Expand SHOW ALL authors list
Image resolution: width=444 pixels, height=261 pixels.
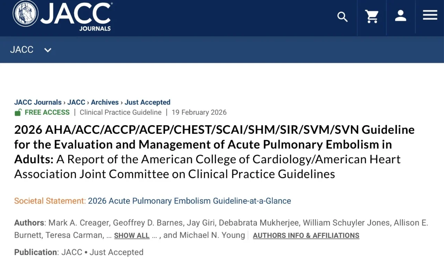132,235
